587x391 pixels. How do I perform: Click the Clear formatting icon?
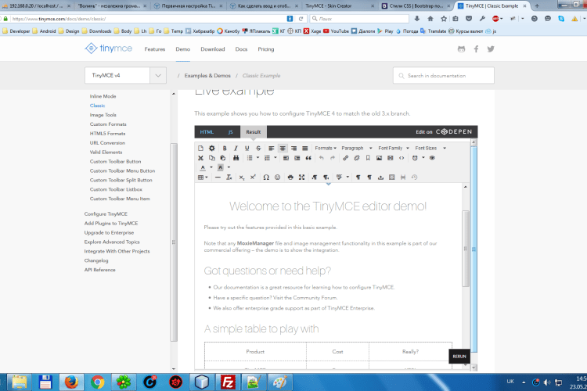pyautogui.click(x=229, y=178)
